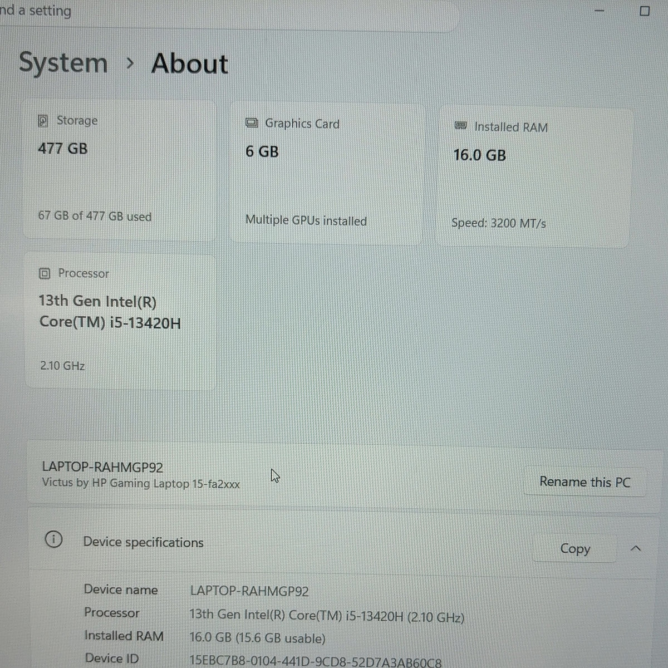Screen dimensions: 668x668
Task: Select the '2.10 GHz' processor speed text
Action: coord(62,366)
